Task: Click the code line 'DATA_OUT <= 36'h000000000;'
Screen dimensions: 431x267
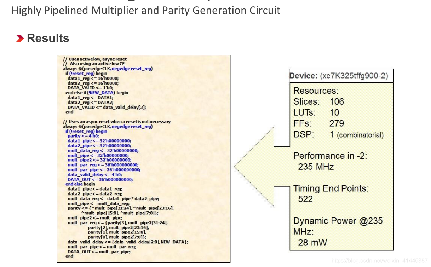Action: tap(100, 179)
